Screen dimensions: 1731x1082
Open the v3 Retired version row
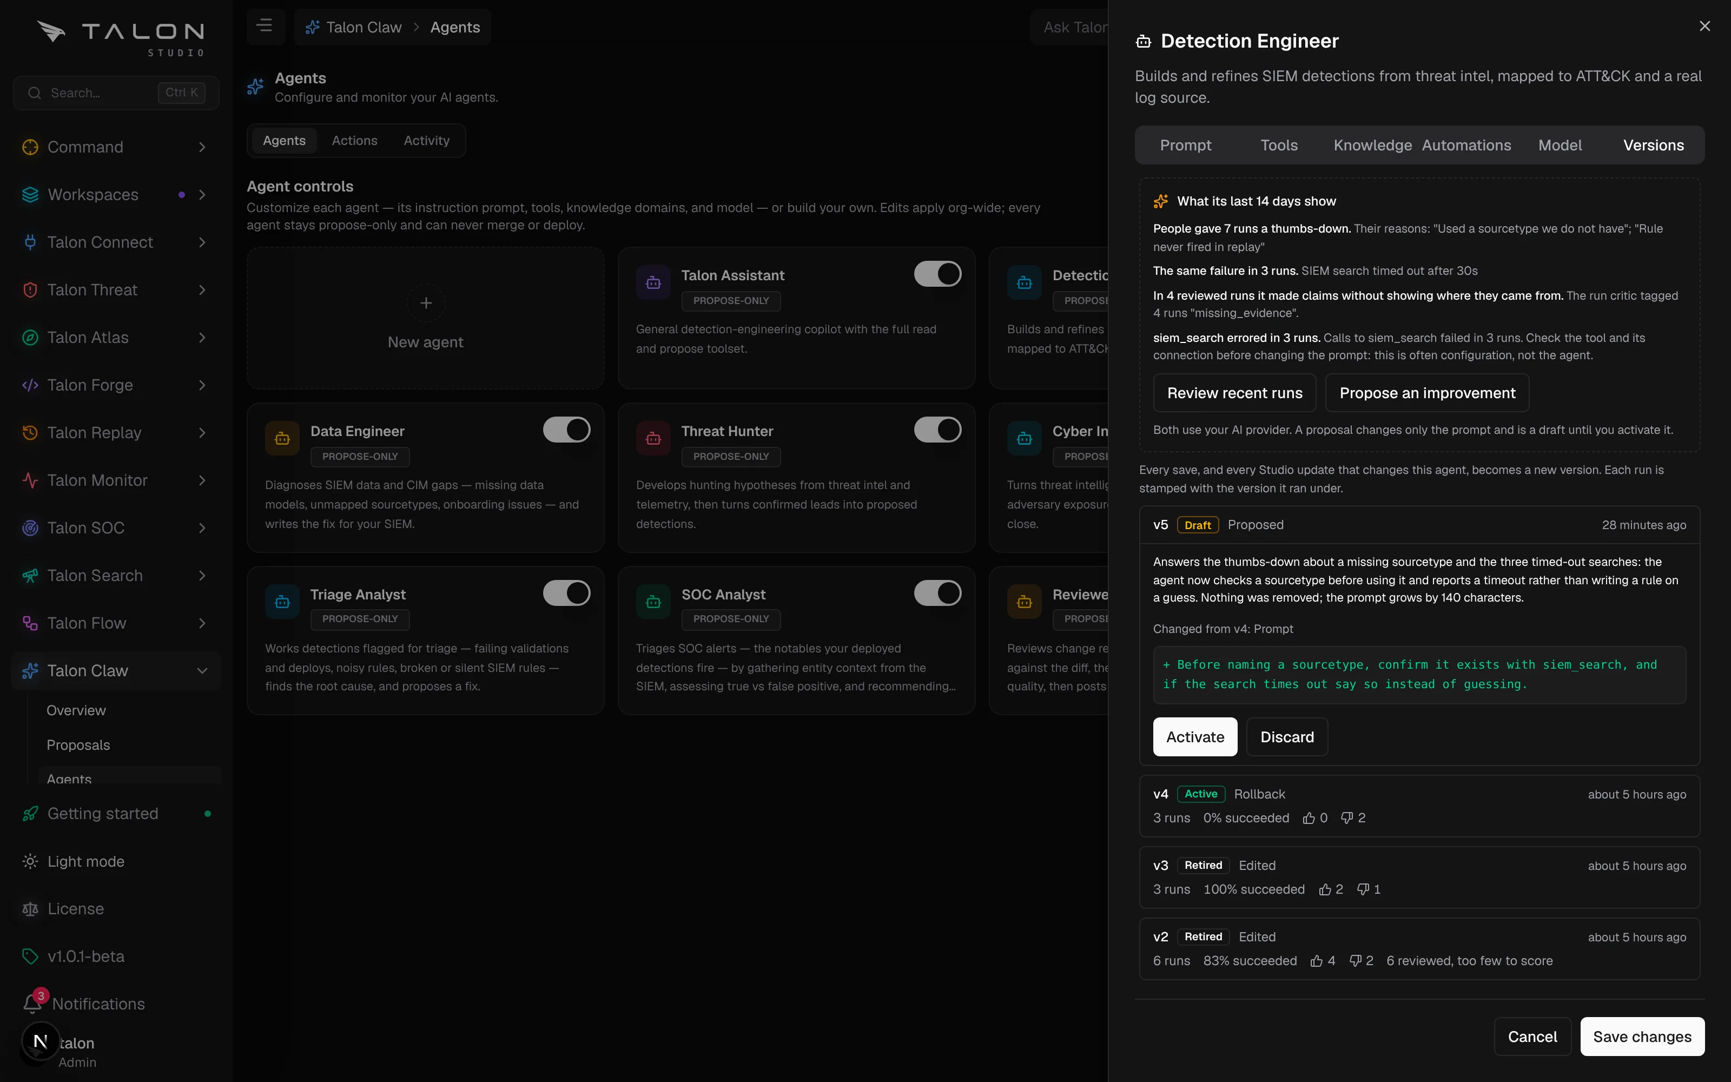(x=1419, y=878)
